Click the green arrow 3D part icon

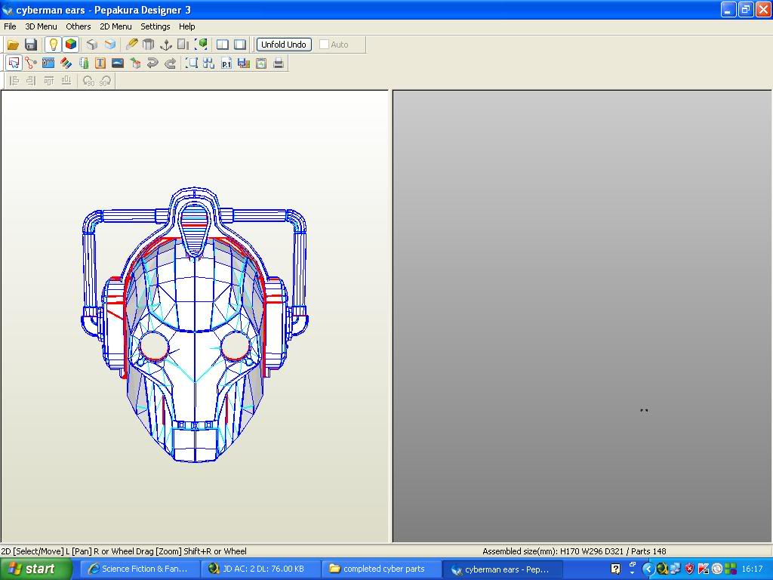135,63
